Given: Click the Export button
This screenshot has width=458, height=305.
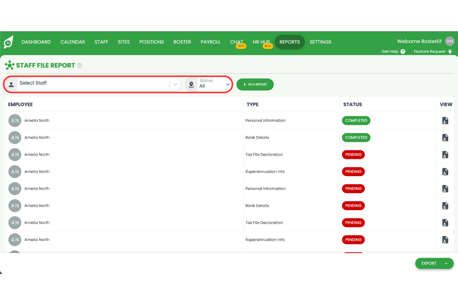Looking at the screenshot, I should pyautogui.click(x=429, y=263).
